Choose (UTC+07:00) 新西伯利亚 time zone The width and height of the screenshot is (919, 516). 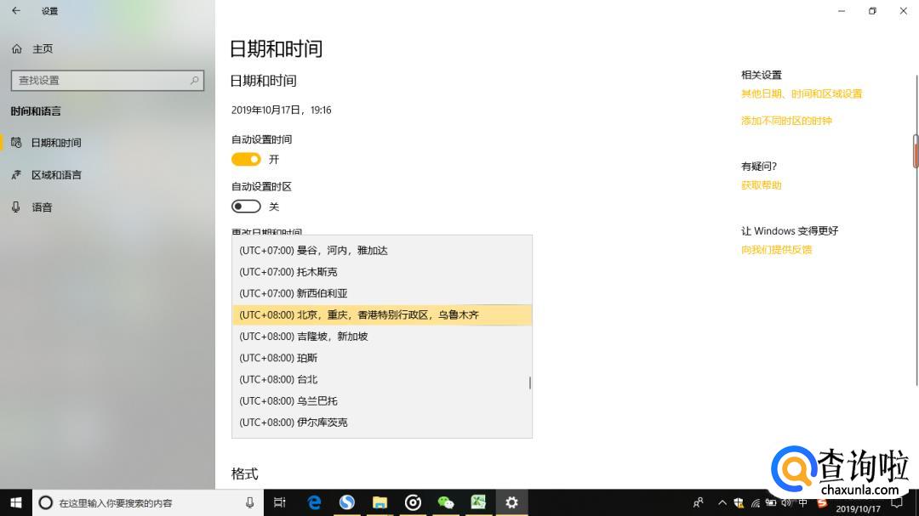[x=382, y=293]
